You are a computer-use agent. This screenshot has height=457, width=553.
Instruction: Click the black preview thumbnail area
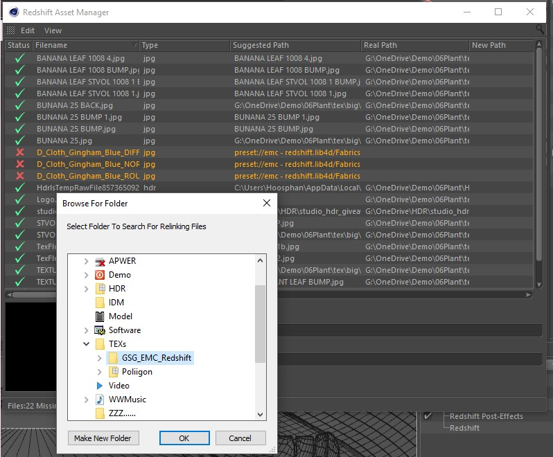tap(30, 347)
